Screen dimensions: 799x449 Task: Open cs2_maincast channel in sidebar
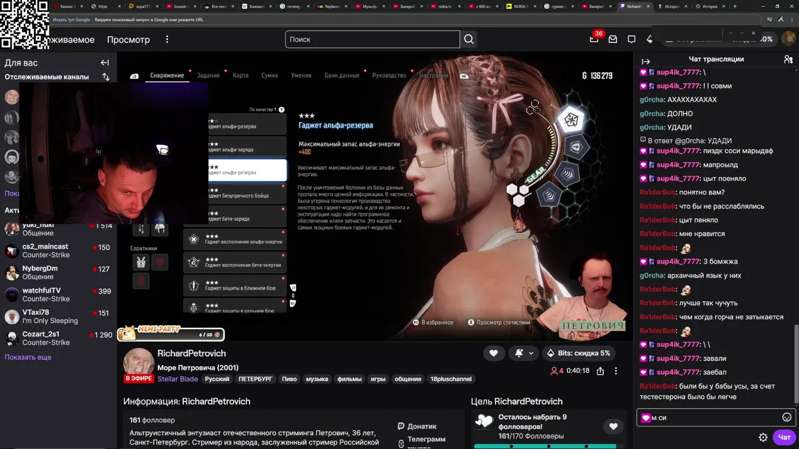click(x=57, y=251)
